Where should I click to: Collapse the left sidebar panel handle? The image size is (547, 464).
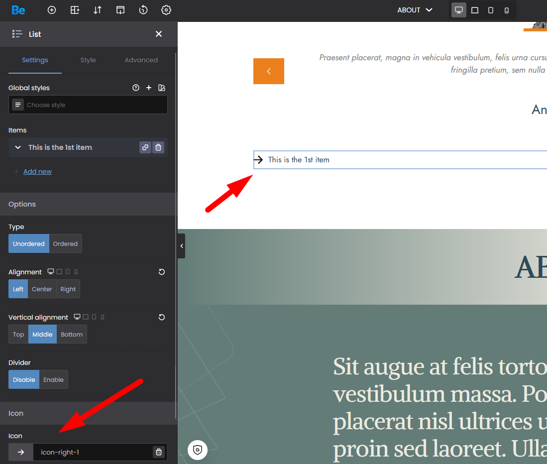(181, 246)
